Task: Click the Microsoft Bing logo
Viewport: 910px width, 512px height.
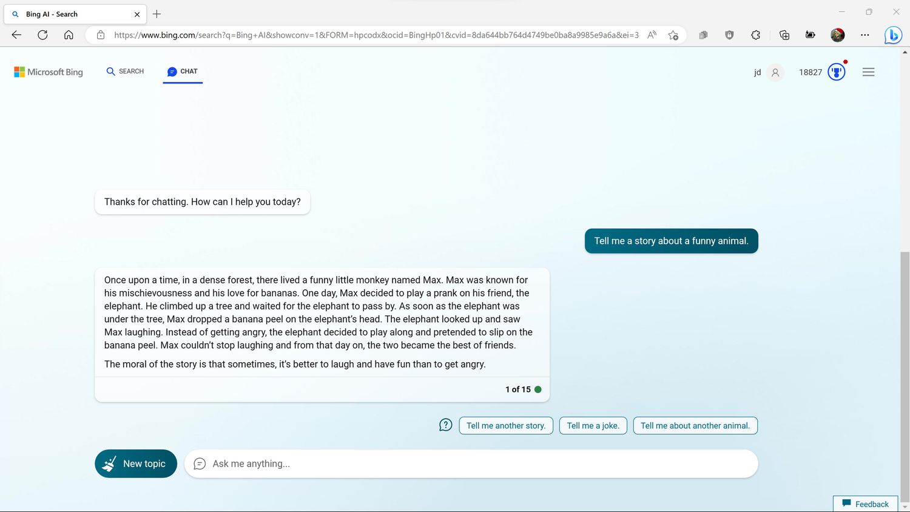Action: tap(49, 72)
